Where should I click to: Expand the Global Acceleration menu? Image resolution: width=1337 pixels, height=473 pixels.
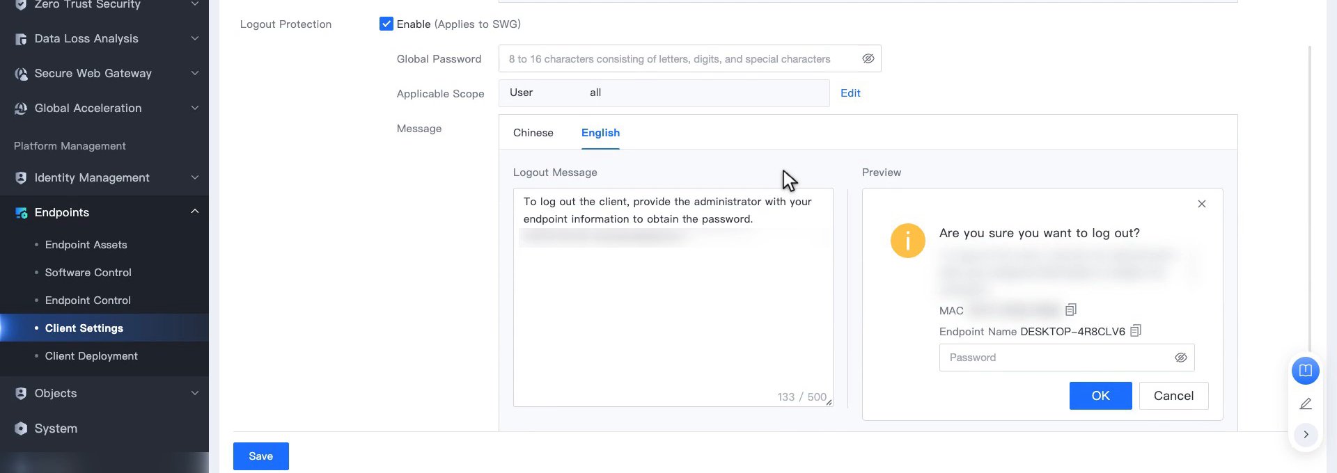point(195,108)
